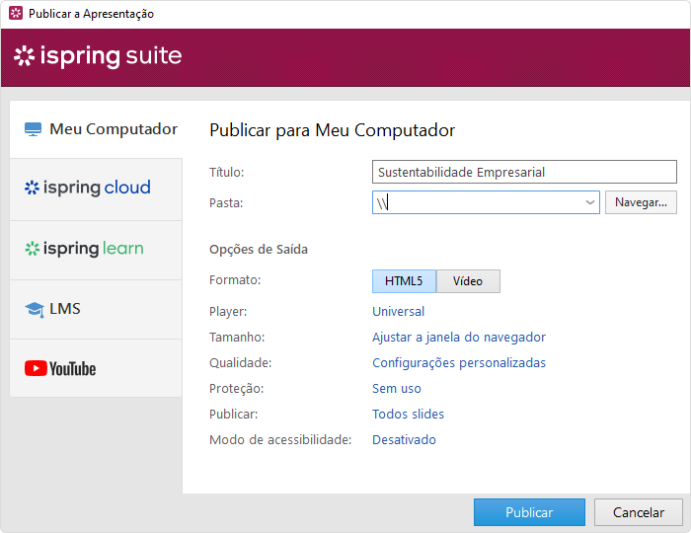Choose the LMS publishing tab
The image size is (691, 533).
click(96, 310)
